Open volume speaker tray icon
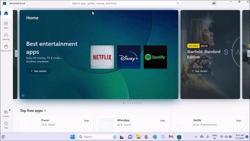This screenshot has height=141, width=250. coord(226,137)
